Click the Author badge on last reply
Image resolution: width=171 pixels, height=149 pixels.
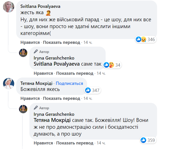pyautogui.click(x=42, y=108)
